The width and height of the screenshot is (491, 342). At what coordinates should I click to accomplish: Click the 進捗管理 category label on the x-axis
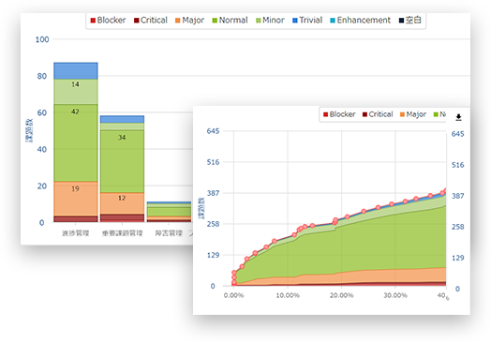point(76,233)
